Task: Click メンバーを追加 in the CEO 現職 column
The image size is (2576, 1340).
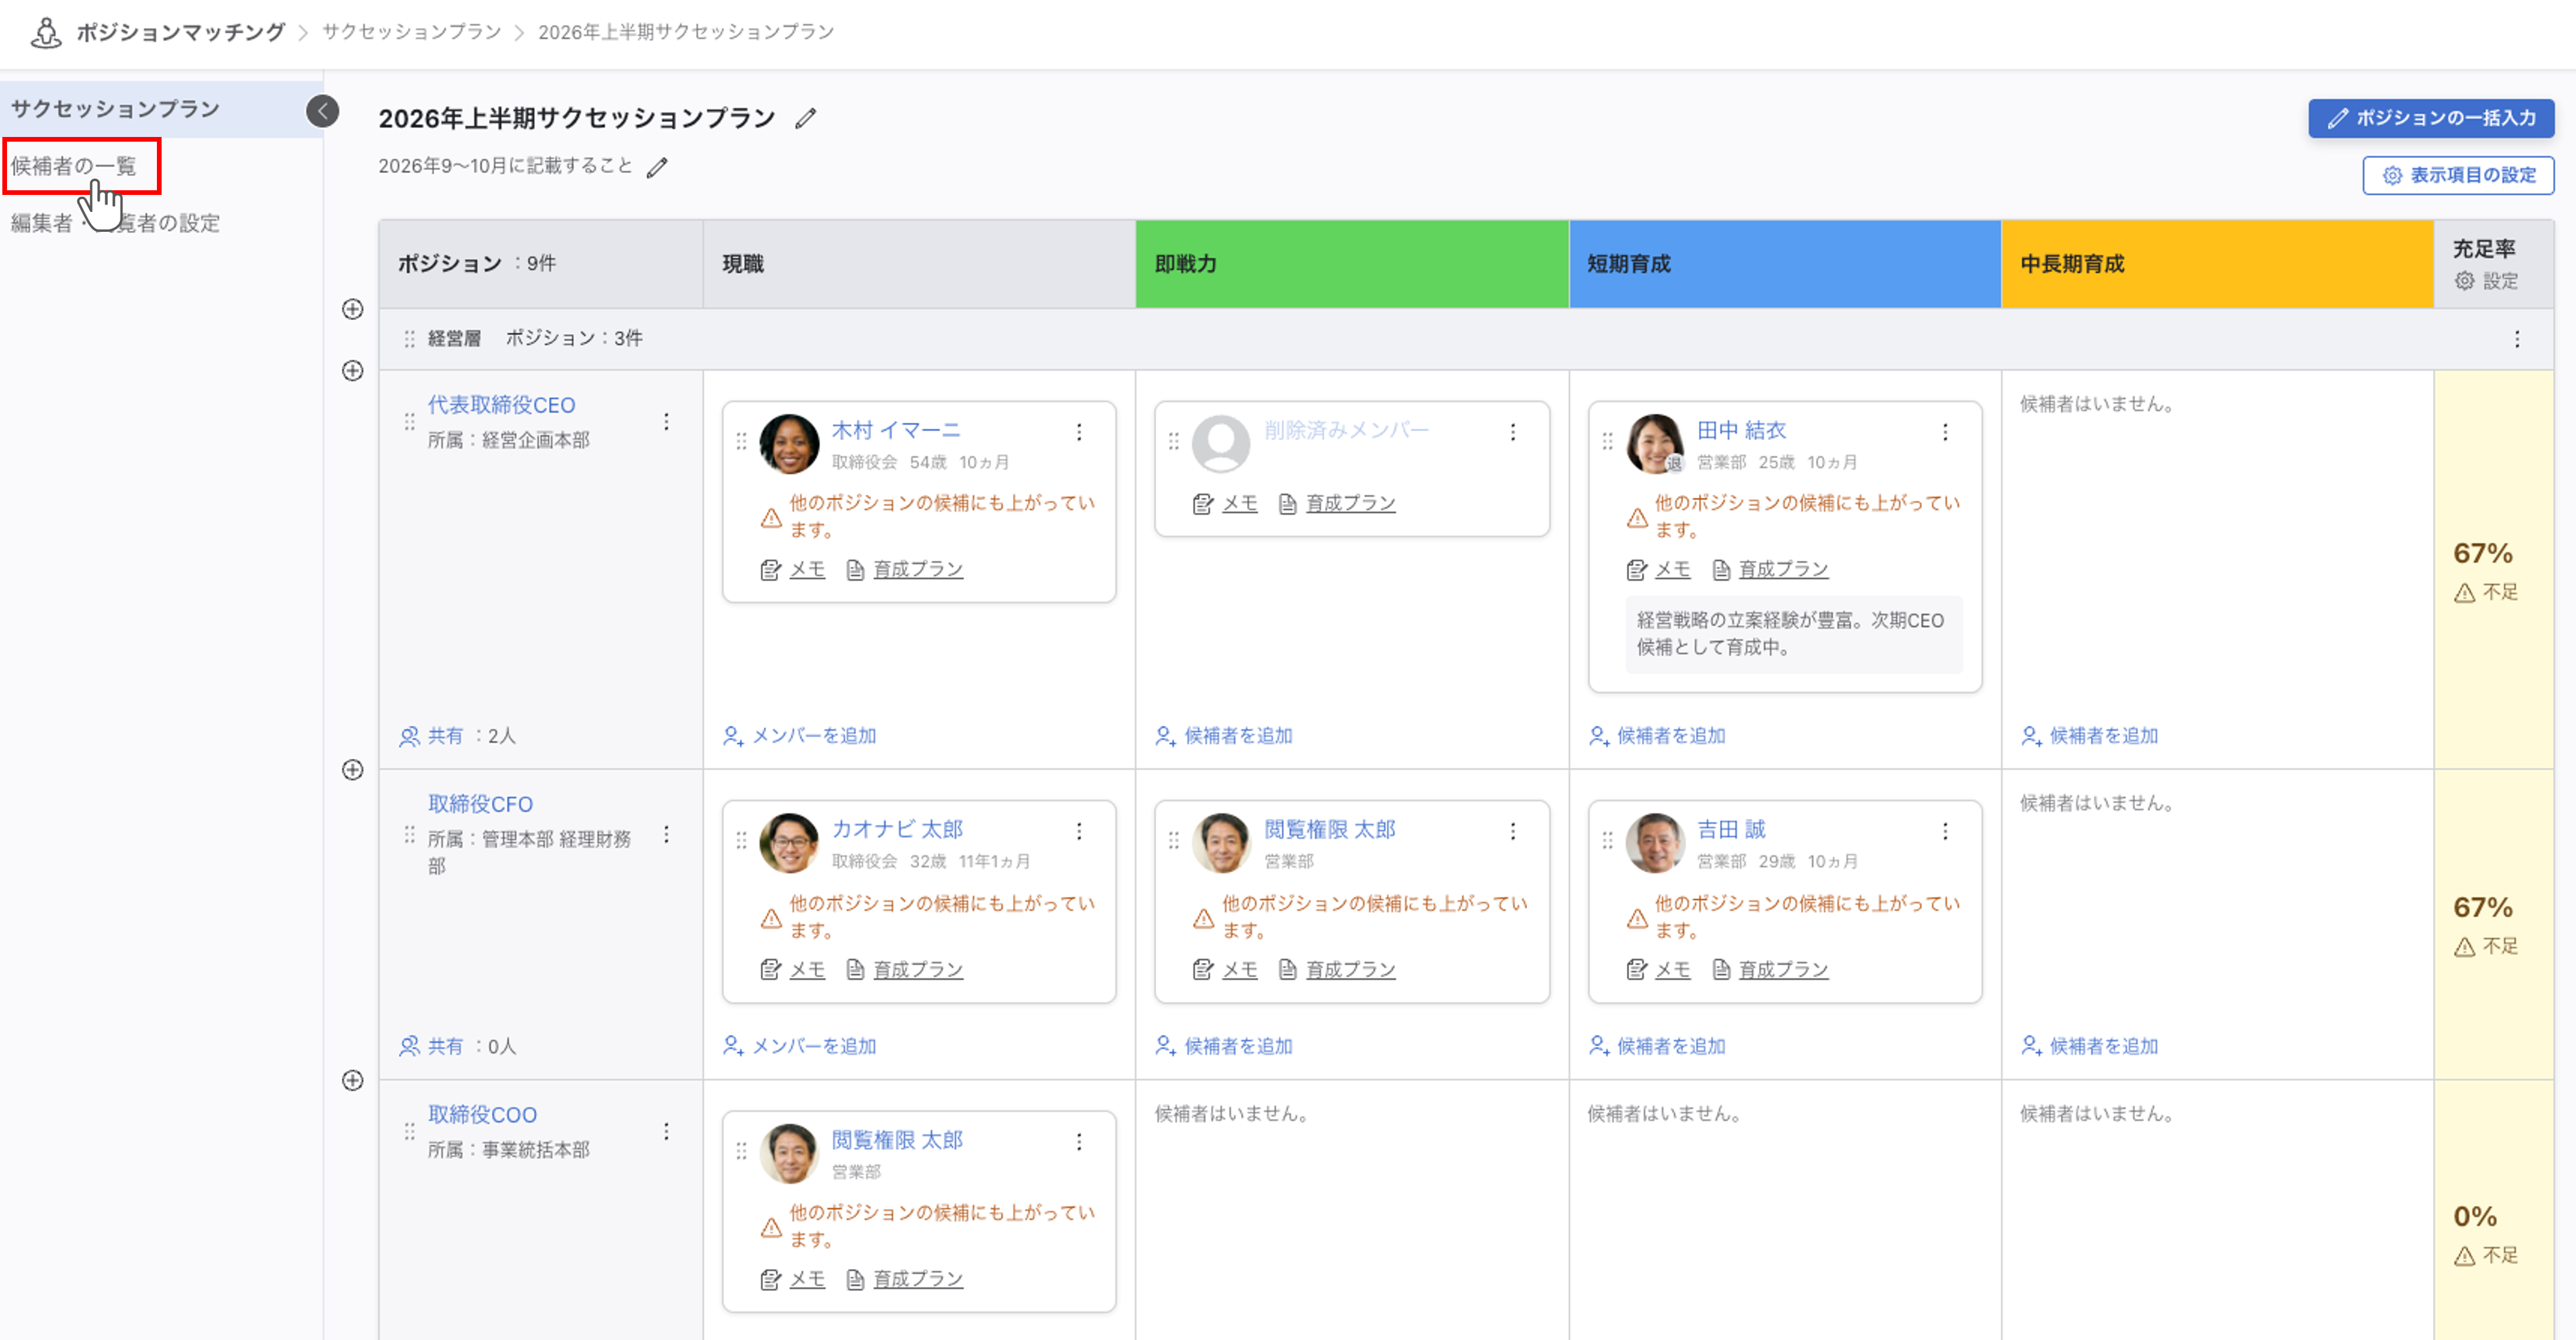Action: pyautogui.click(x=799, y=736)
